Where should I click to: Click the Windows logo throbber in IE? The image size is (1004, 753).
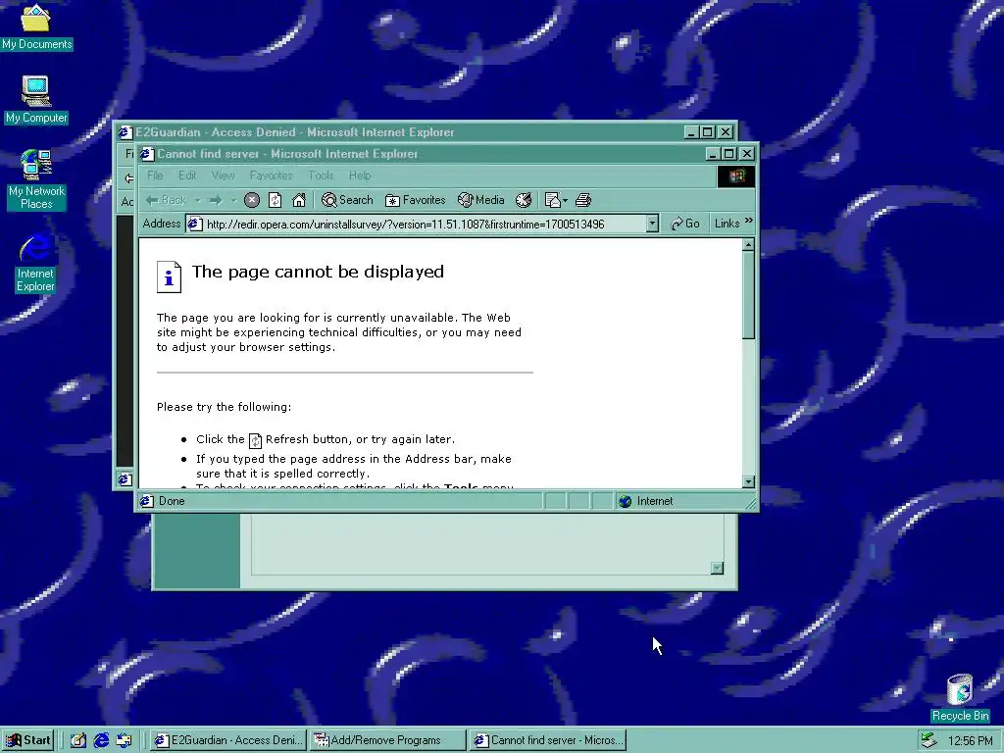coord(735,176)
